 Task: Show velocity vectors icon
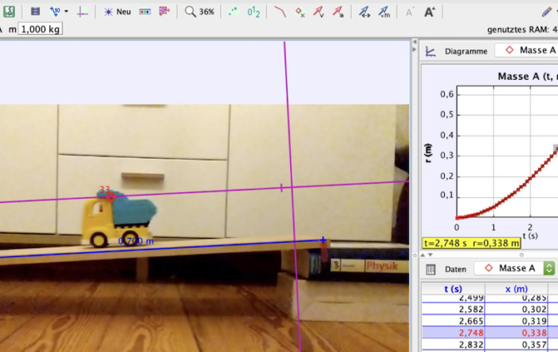tap(319, 12)
